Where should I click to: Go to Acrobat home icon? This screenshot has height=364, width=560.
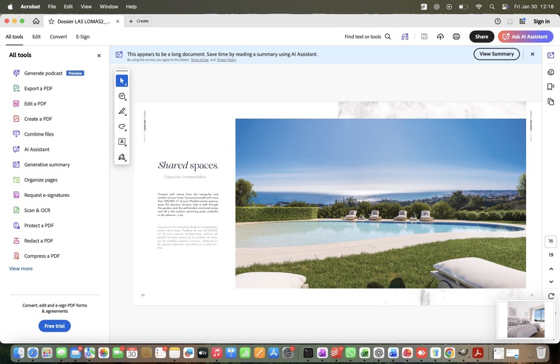(x=36, y=21)
